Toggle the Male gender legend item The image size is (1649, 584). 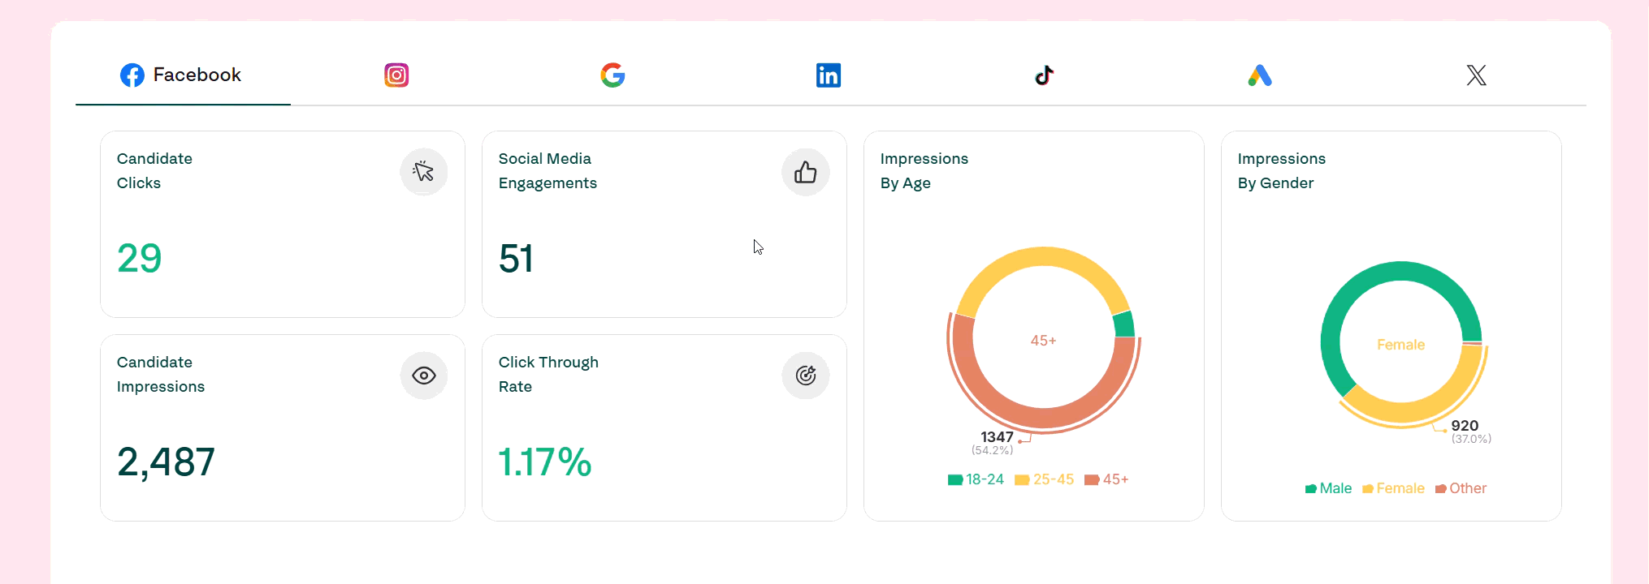(1328, 488)
